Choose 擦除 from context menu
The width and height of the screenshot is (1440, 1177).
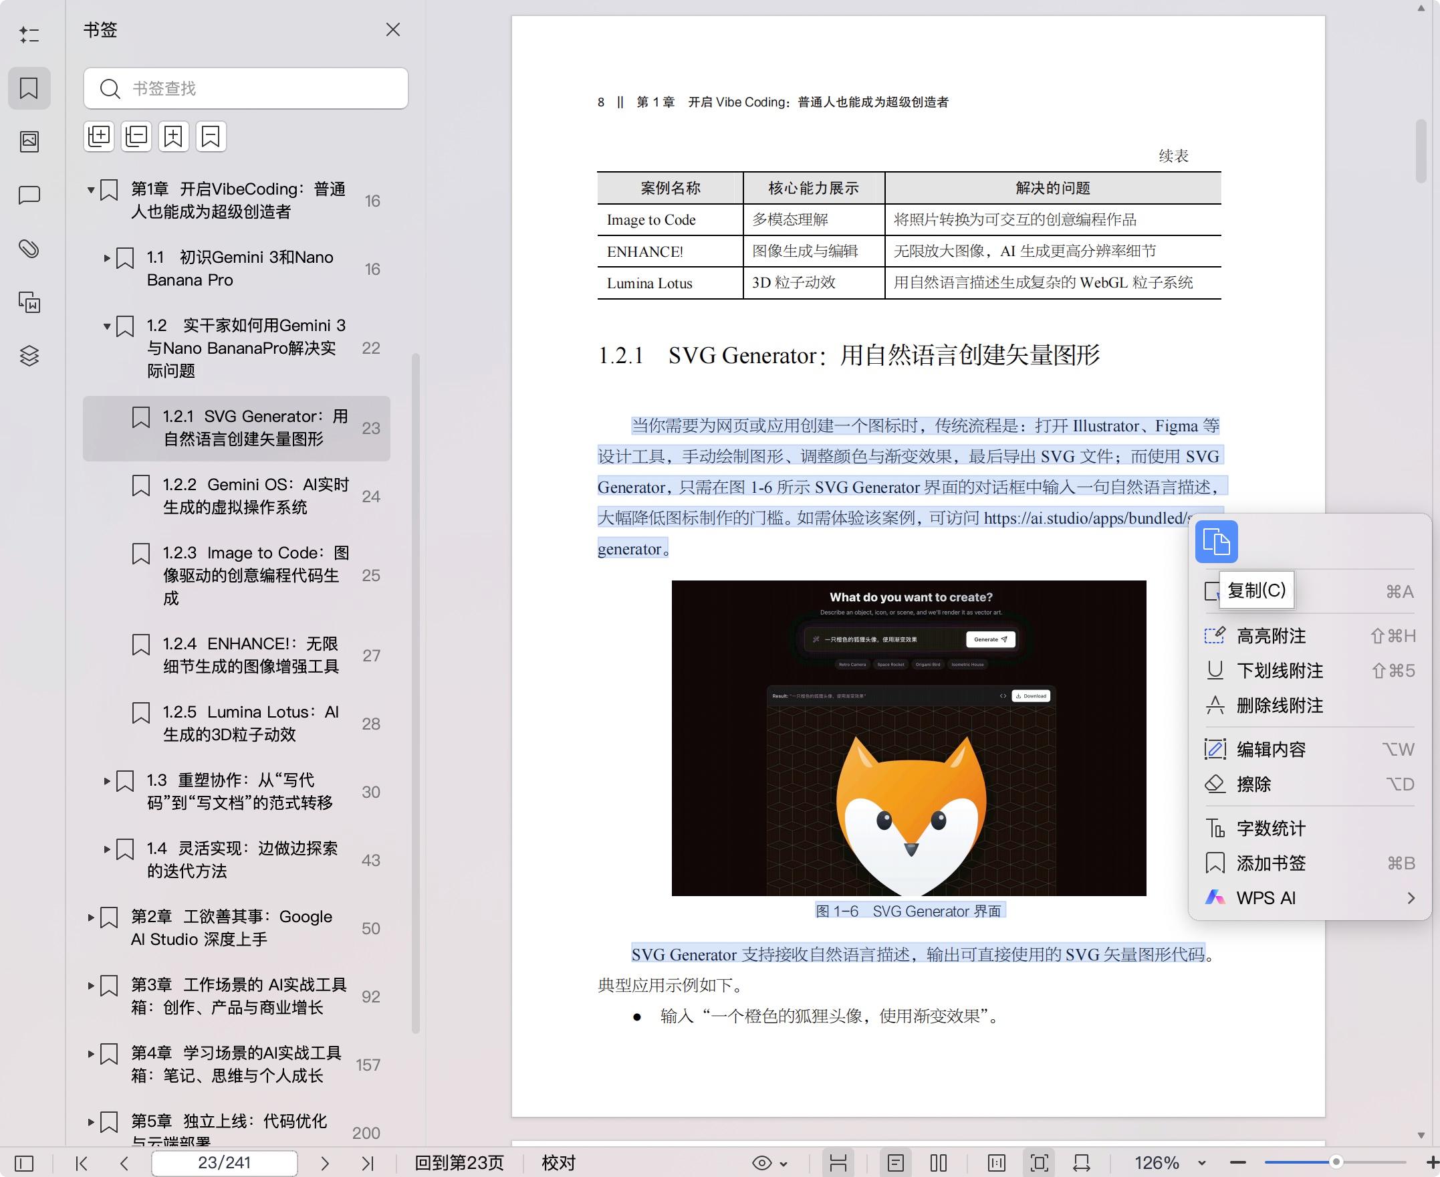tap(1310, 784)
